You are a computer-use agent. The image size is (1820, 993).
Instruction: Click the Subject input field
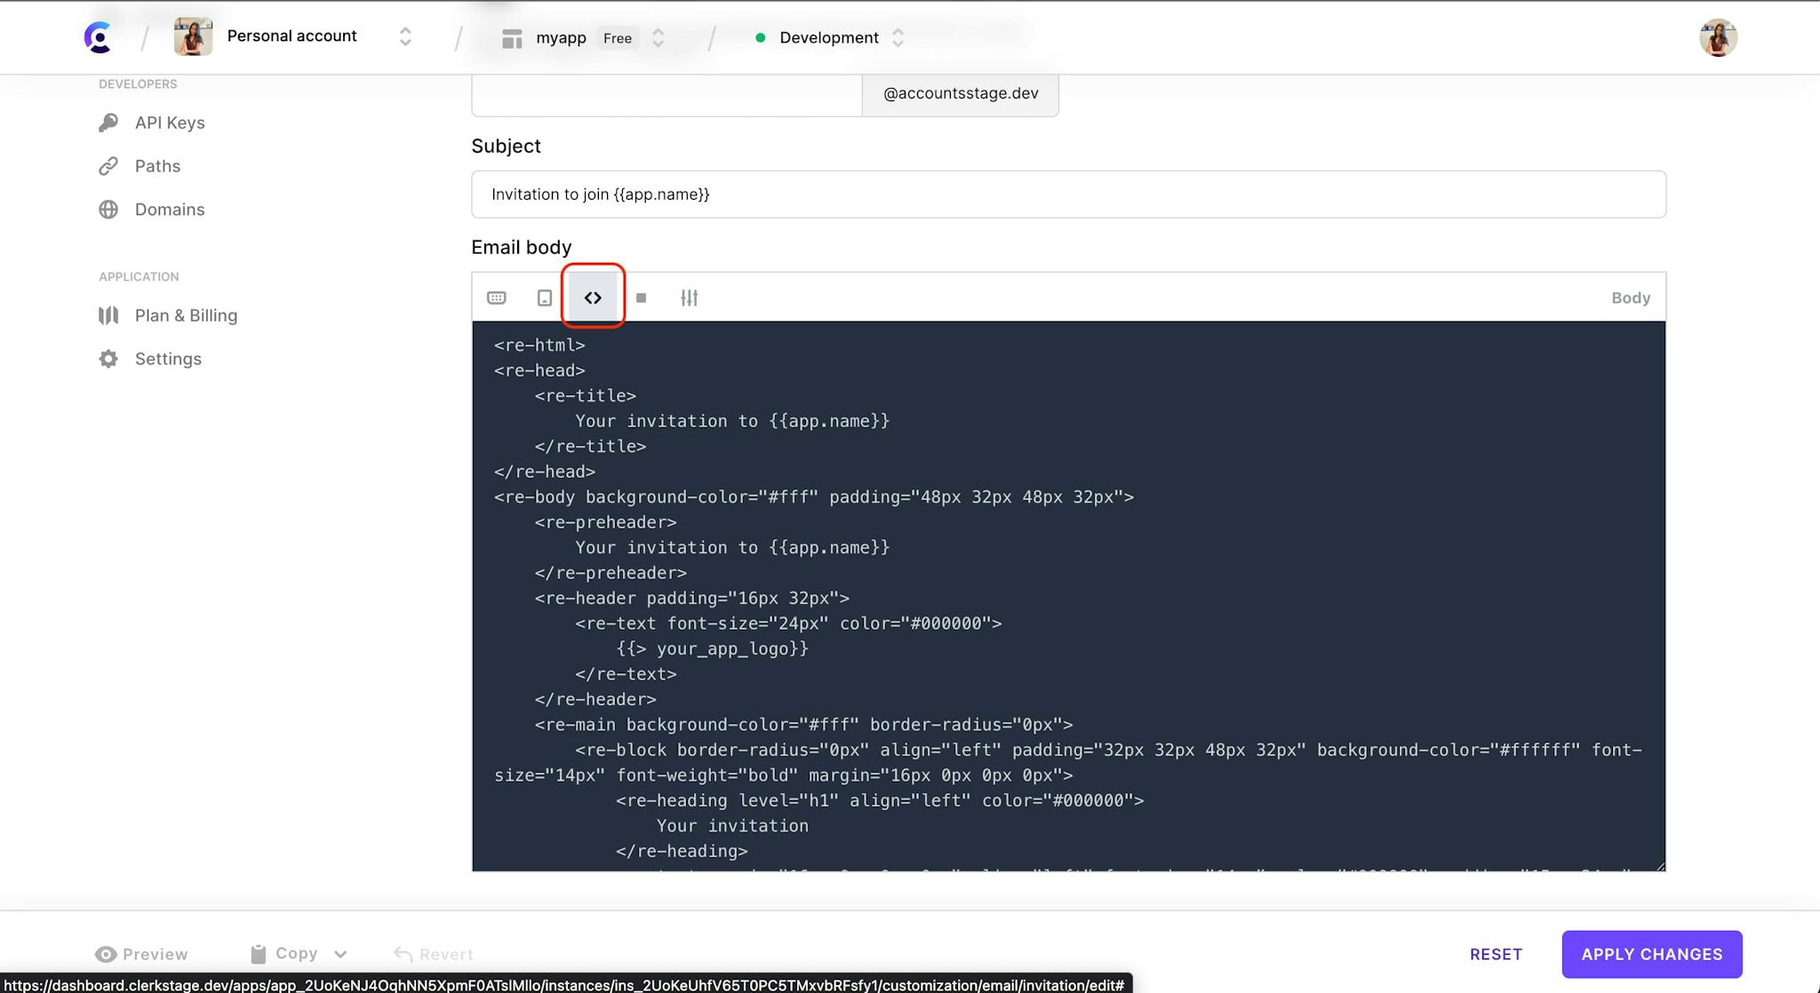[x=1069, y=194]
